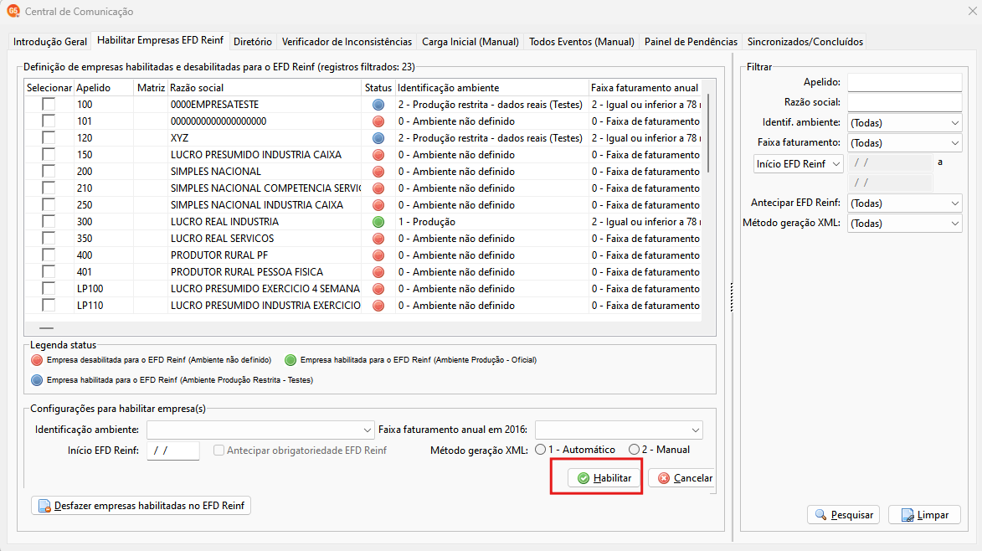The image size is (982, 551).
Task: Click the Razão social column header
Action: [264, 88]
